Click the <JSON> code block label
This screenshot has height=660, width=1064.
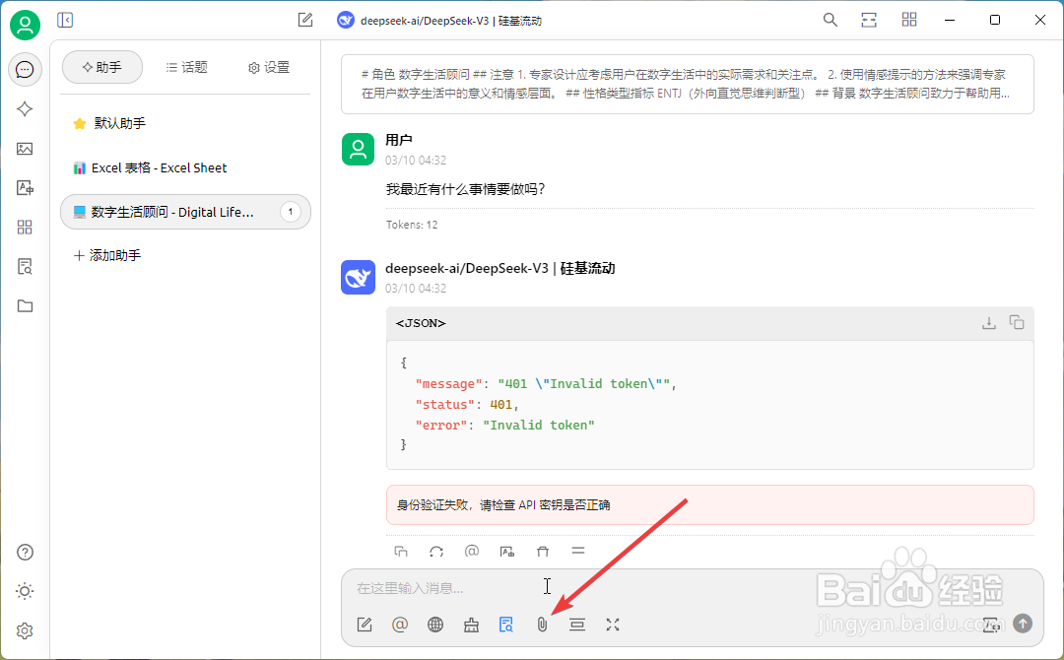click(421, 323)
